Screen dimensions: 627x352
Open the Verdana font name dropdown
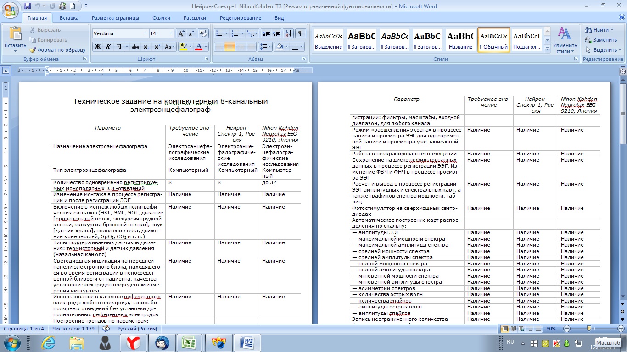[x=146, y=33]
